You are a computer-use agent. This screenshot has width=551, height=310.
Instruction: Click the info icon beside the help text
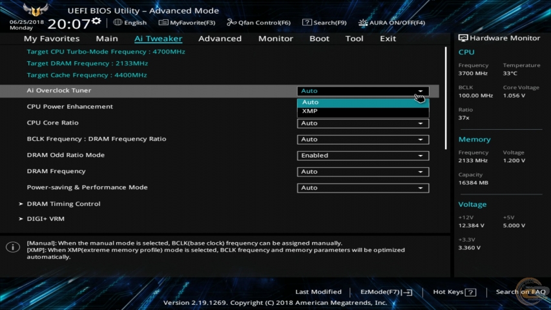[13, 247]
